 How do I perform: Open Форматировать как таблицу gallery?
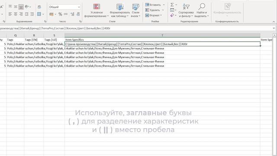point(120,10)
